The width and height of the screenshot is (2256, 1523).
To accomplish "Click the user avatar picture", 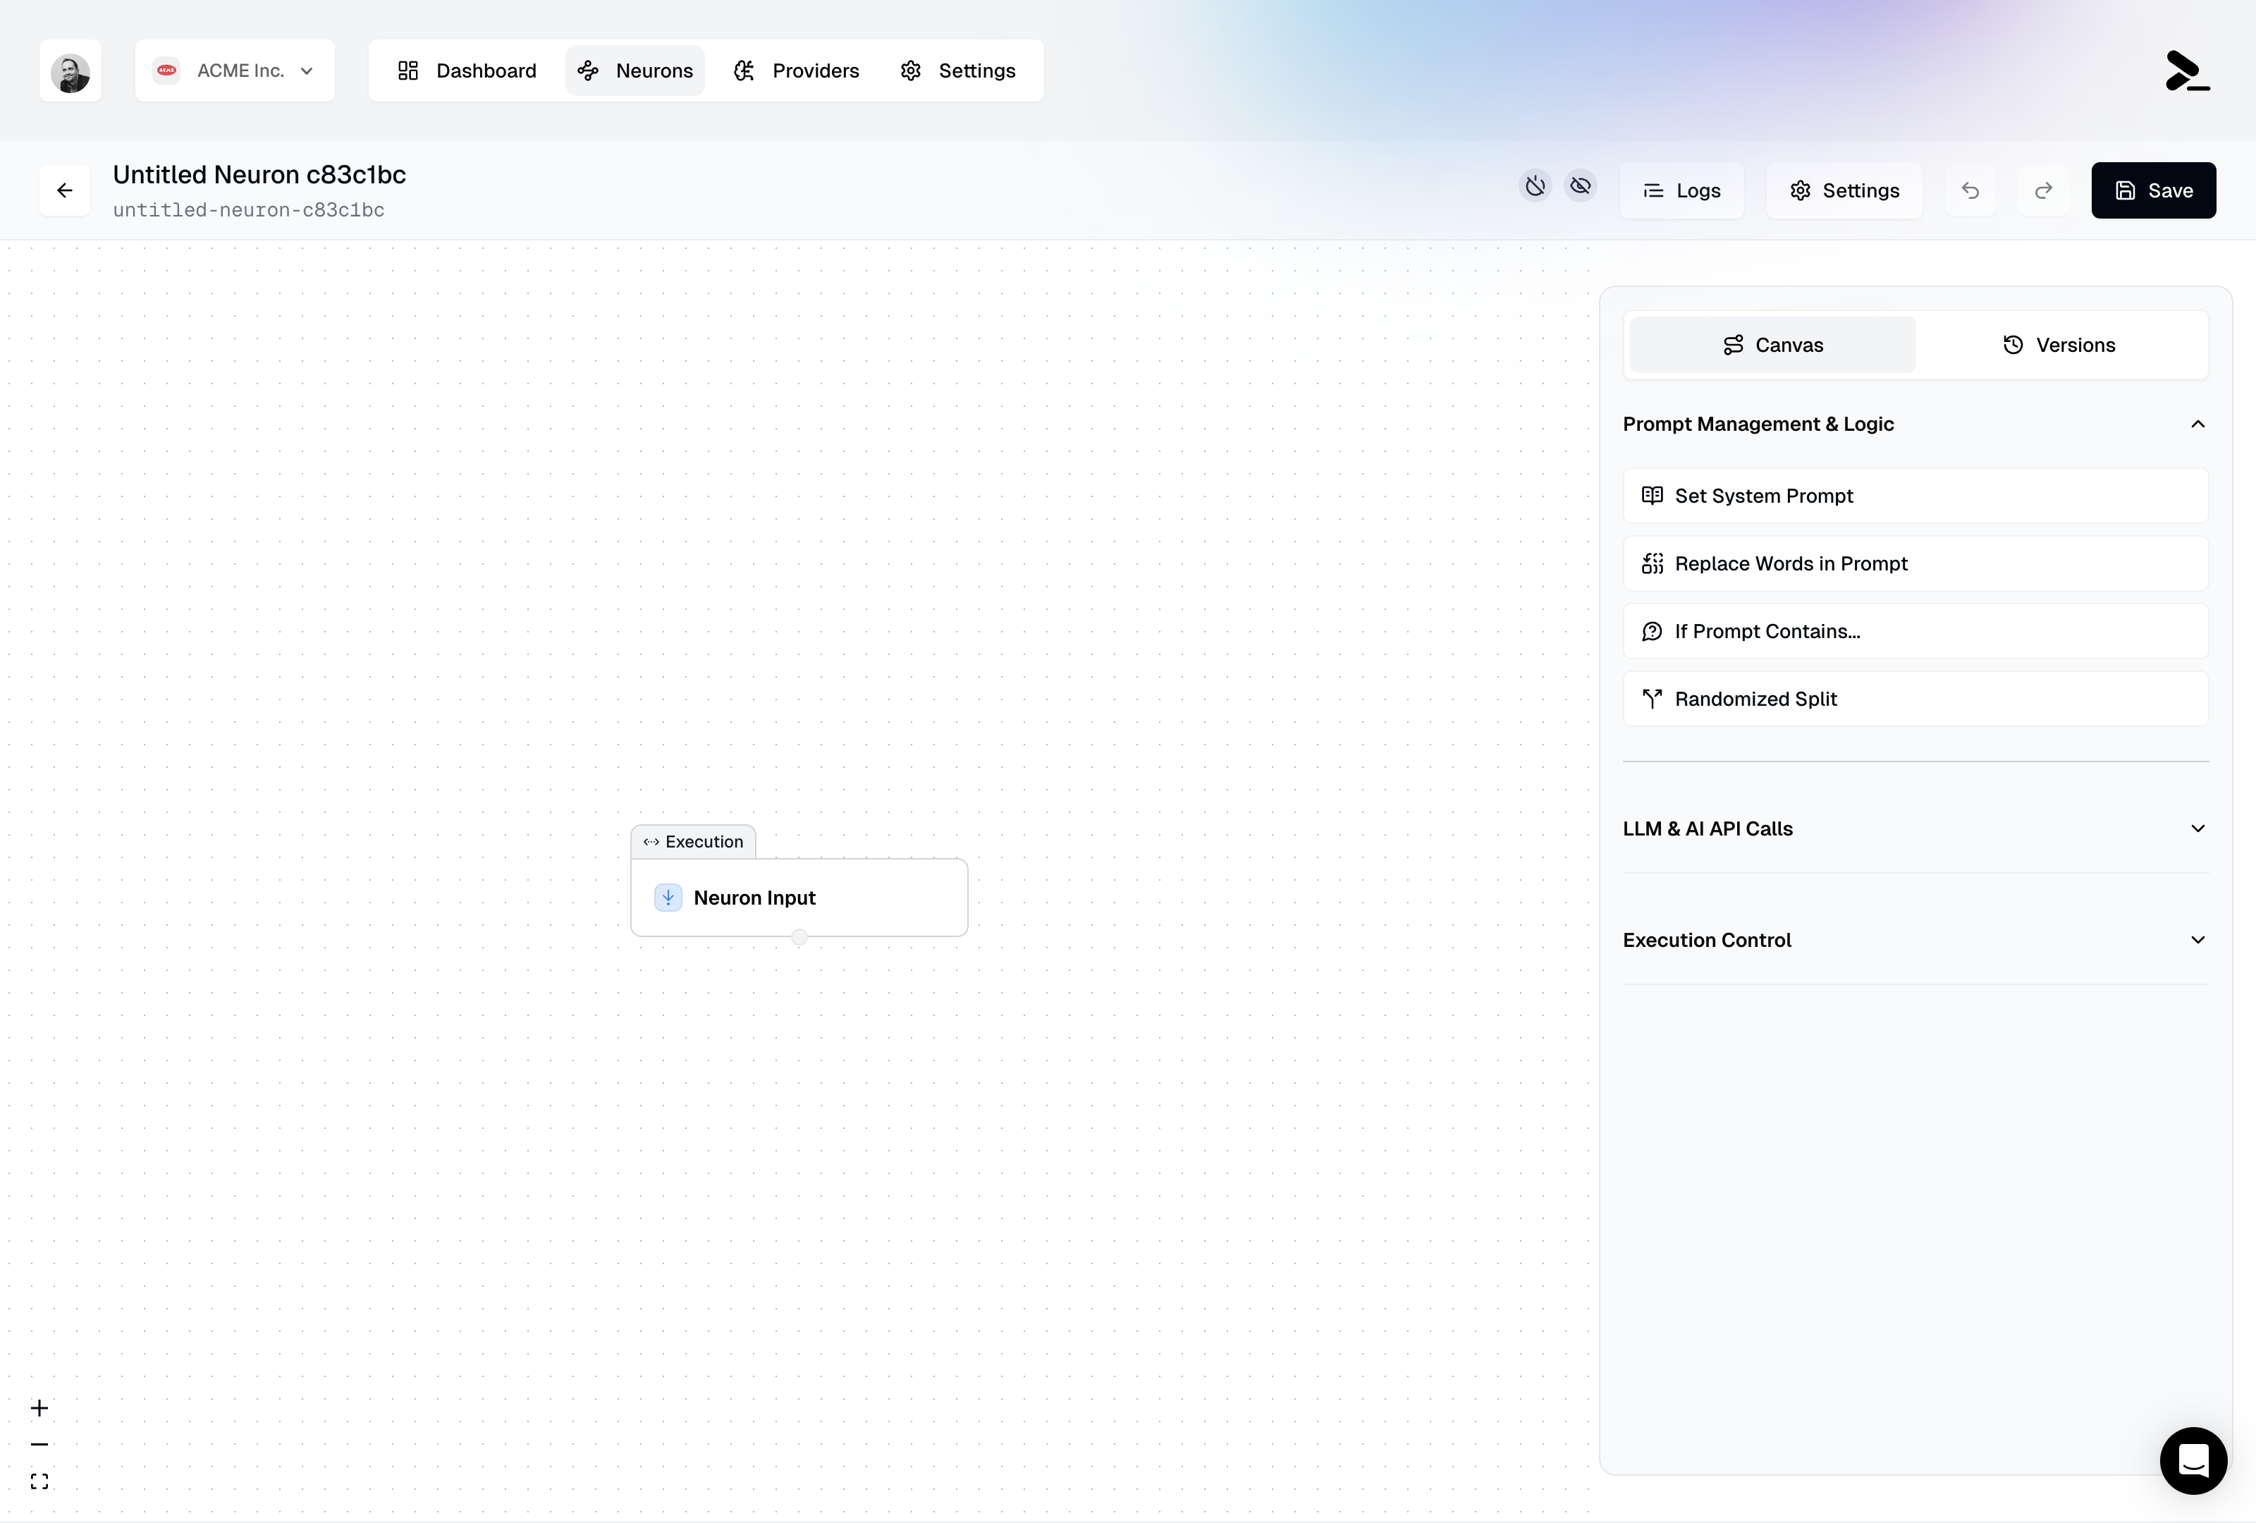I will pyautogui.click(x=70, y=72).
